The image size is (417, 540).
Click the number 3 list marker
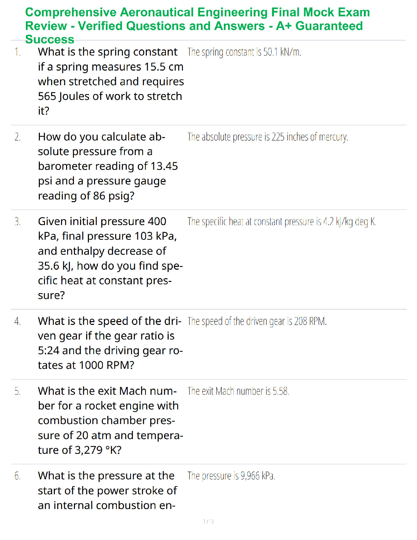pos(17,222)
